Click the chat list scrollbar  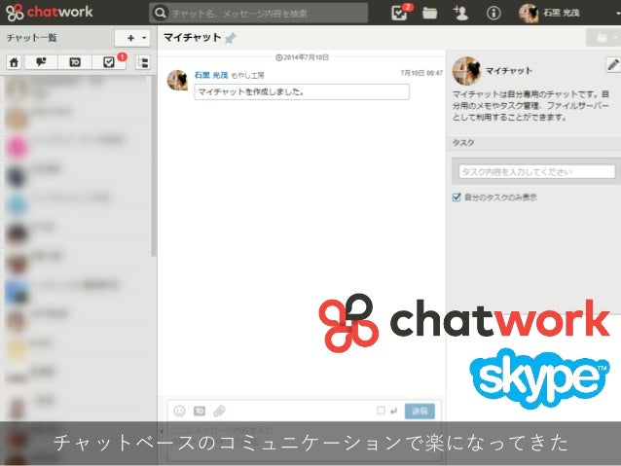pyautogui.click(x=154, y=166)
